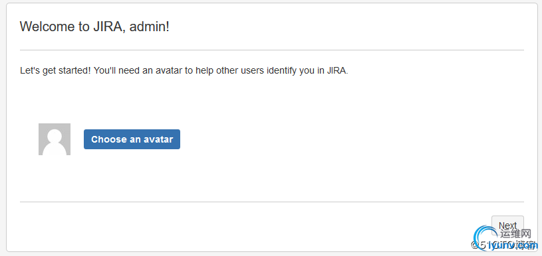The width and height of the screenshot is (542, 256).
Task: Click the divider line above the Next button
Action: (272, 202)
